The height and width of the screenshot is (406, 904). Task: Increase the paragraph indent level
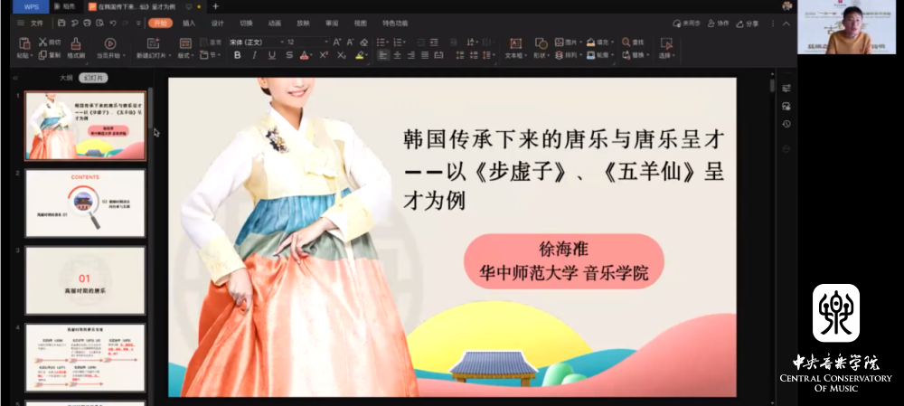[x=434, y=42]
